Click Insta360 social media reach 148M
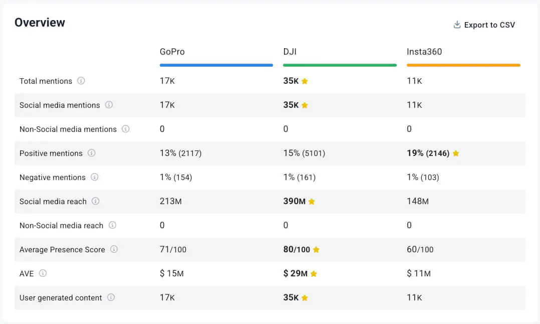This screenshot has height=324, width=540. click(x=418, y=201)
